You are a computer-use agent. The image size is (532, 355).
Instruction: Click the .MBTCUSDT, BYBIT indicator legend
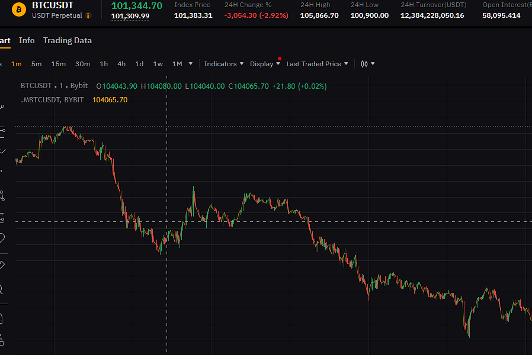(x=52, y=100)
